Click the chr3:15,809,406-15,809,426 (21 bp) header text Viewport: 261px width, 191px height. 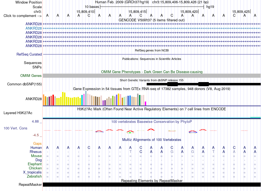point(180,2)
